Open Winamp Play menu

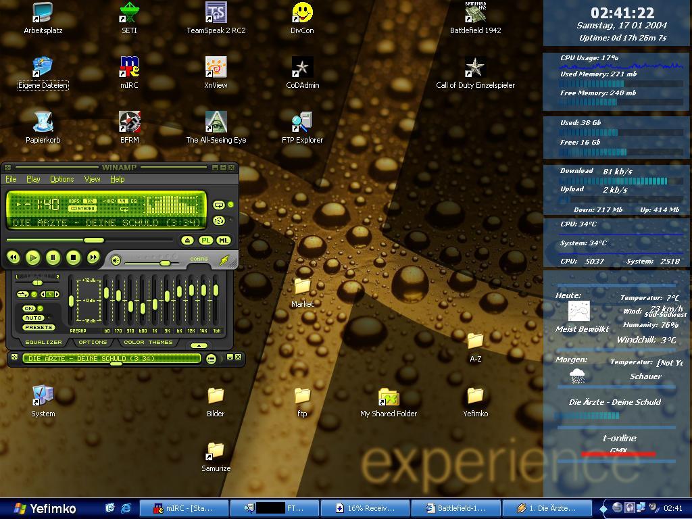(x=33, y=179)
